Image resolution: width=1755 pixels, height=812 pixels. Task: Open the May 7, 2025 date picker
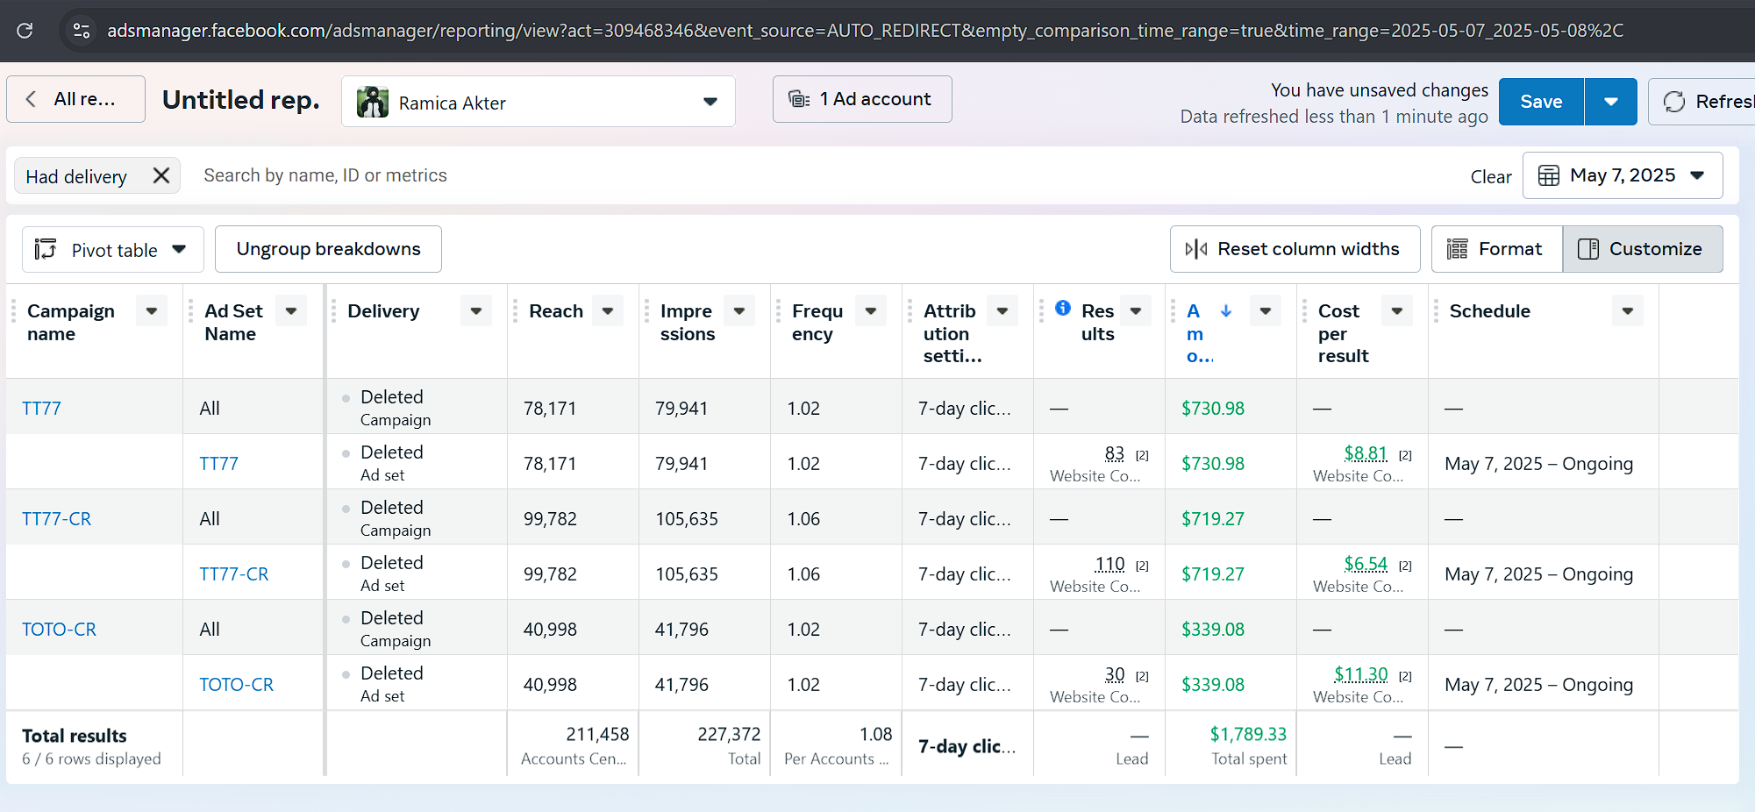1622,175
